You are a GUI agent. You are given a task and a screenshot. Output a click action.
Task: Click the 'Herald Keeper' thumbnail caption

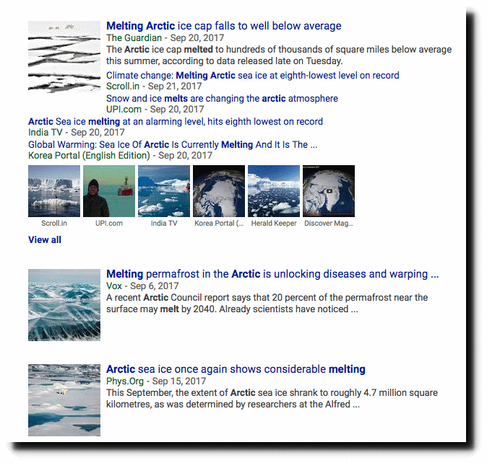pyautogui.click(x=274, y=223)
